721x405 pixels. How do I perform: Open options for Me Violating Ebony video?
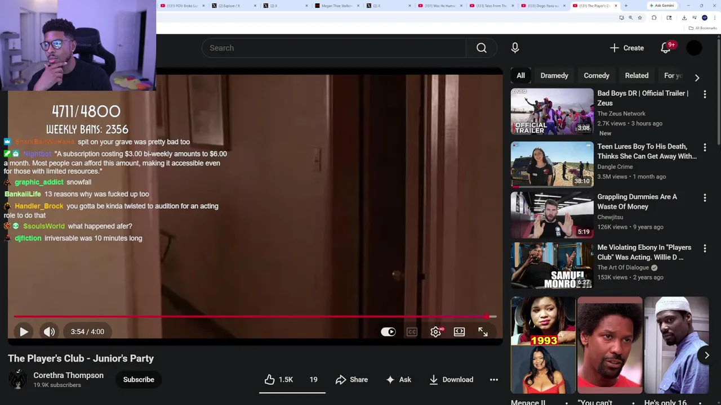click(x=705, y=249)
